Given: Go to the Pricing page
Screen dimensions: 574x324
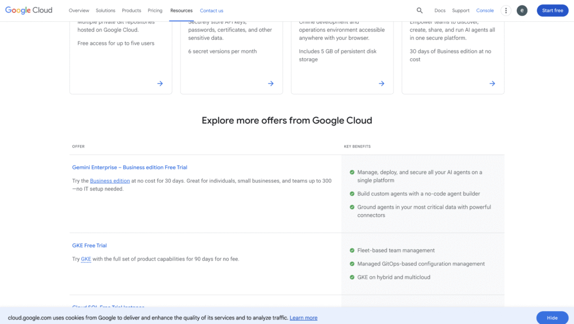Looking at the screenshot, I should tap(155, 11).
